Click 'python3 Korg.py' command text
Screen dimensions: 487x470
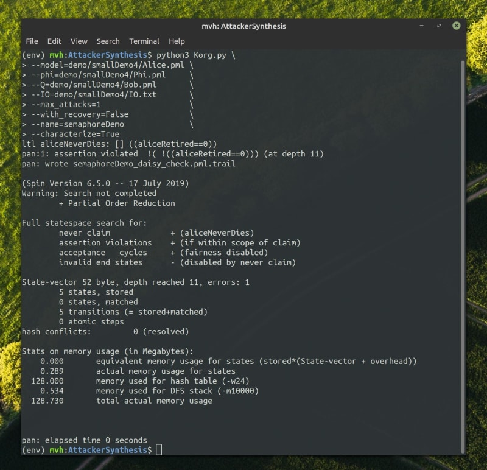191,55
